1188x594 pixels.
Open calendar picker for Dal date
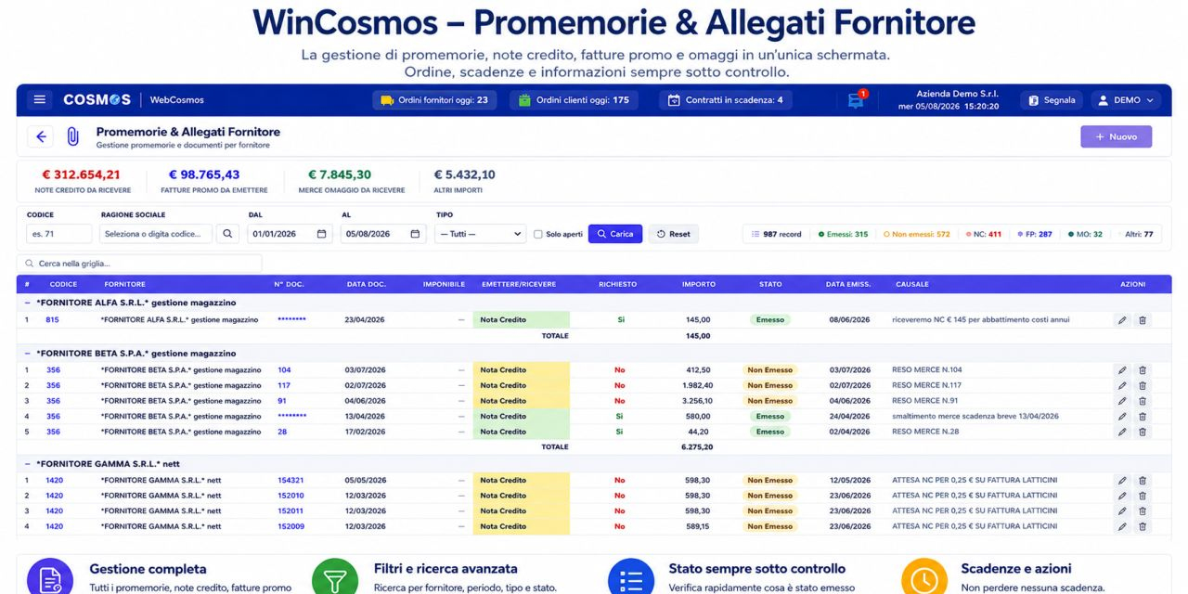pyautogui.click(x=321, y=234)
